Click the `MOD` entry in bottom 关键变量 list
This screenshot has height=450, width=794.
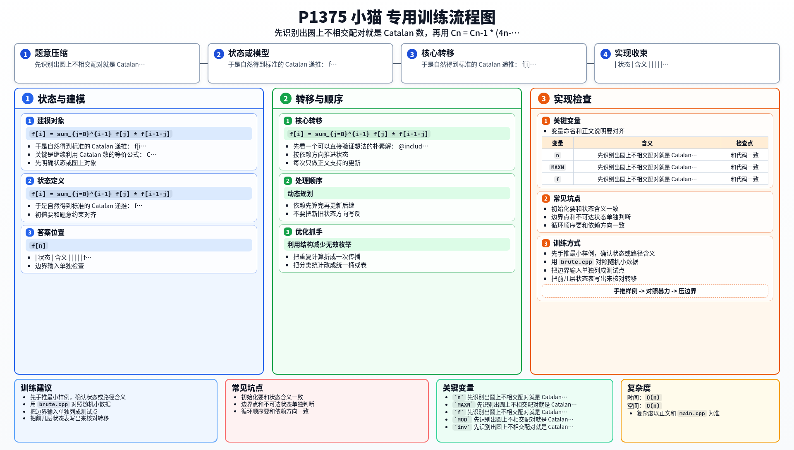pos(513,419)
